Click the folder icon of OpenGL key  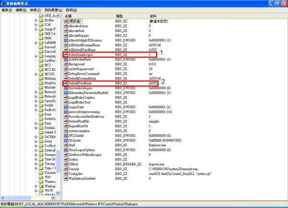click(41, 101)
